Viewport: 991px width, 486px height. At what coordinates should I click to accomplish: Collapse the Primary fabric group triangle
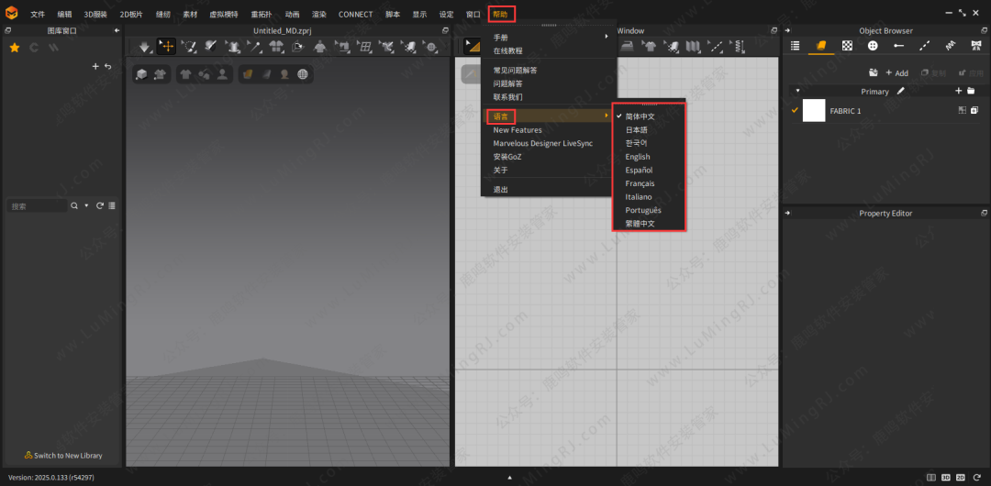[797, 91]
